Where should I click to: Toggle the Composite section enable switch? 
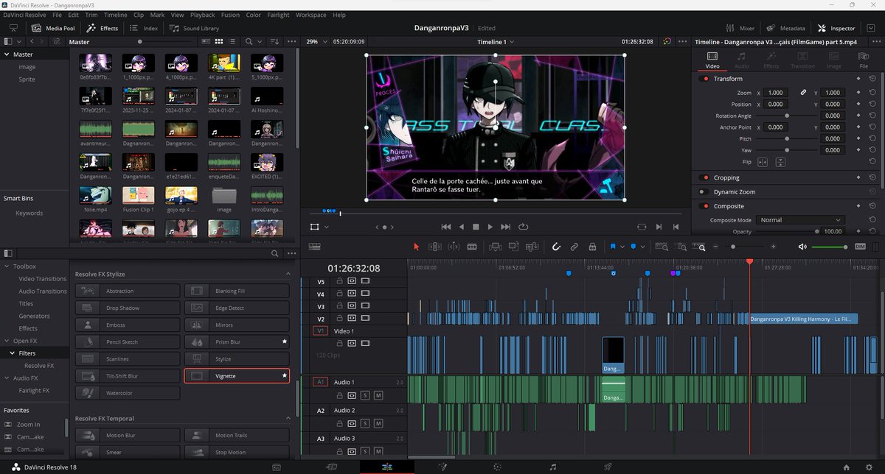coord(704,206)
